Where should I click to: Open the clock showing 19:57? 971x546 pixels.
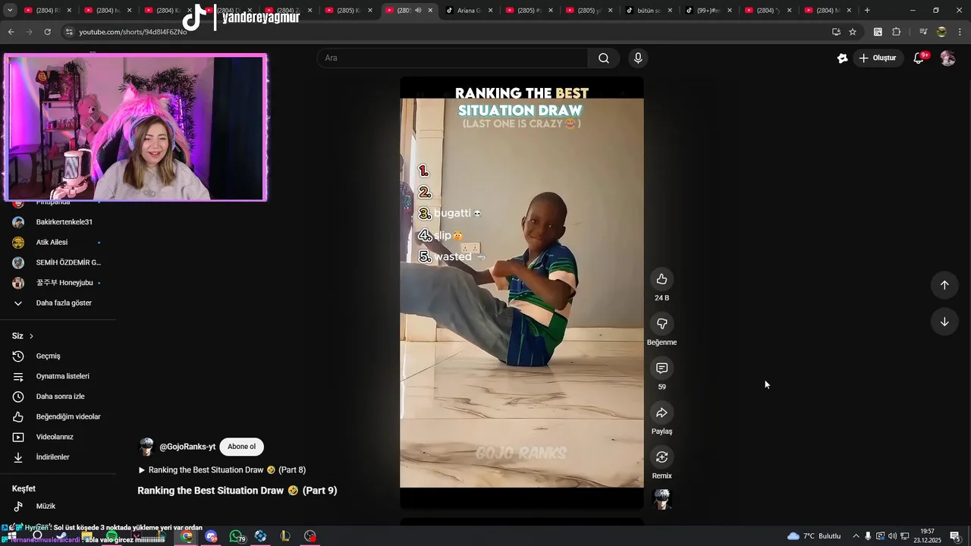coord(927,536)
